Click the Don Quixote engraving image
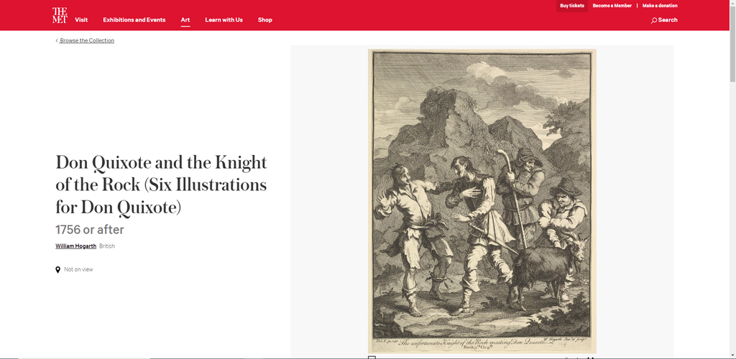736x359 pixels. pos(482,201)
